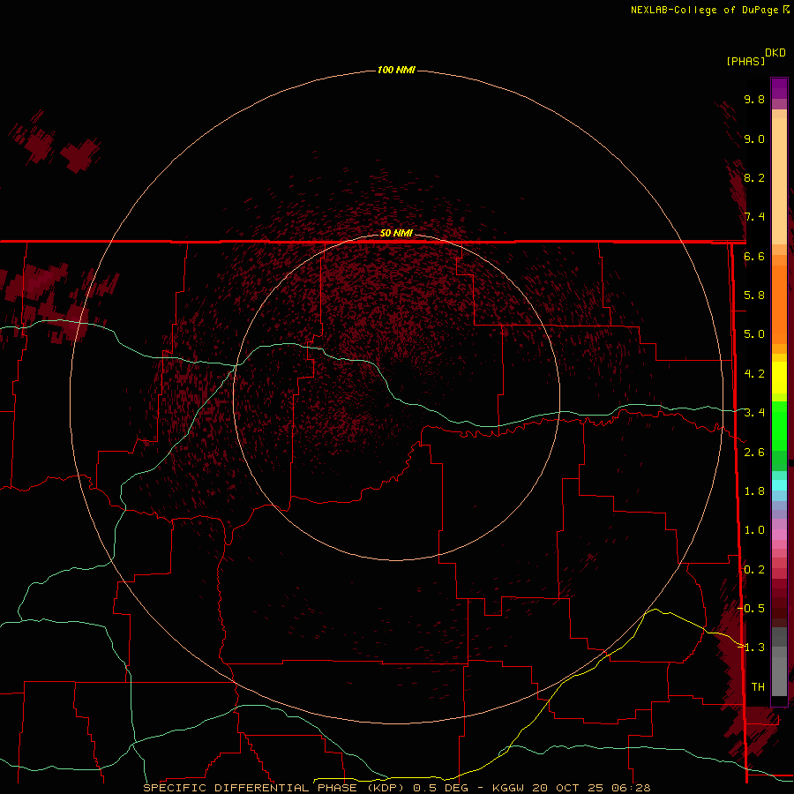This screenshot has width=794, height=794.
Task: Click the 6.6 scale value
Action: click(x=754, y=256)
